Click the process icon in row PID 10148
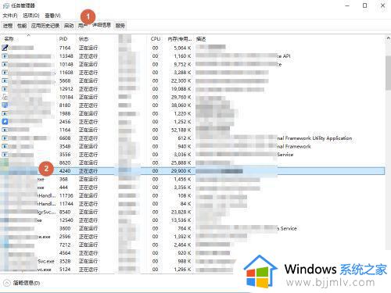Screen dimensions: 391x293 click(5, 64)
